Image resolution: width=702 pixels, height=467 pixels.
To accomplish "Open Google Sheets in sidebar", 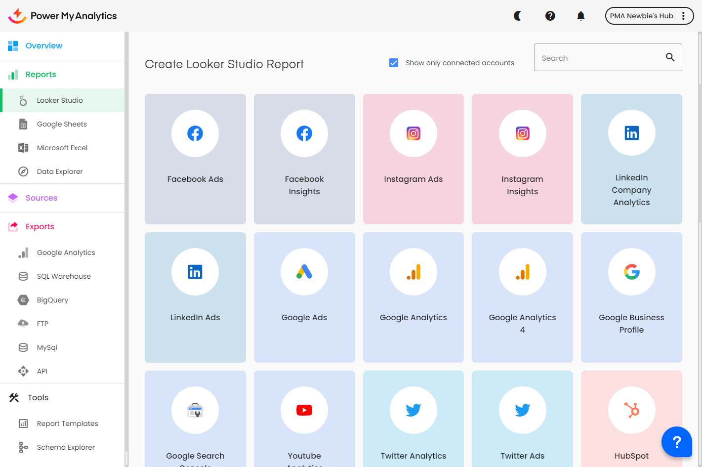I will [62, 124].
